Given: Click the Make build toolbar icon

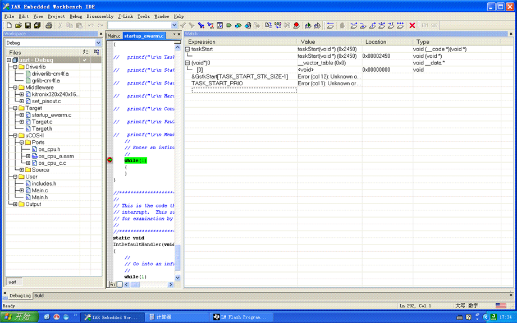Looking at the screenshot, I should 278,25.
